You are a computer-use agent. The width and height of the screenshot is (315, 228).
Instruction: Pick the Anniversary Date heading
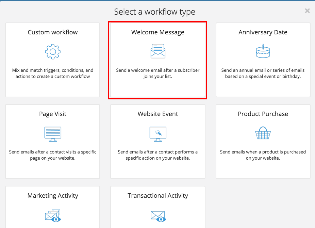click(x=263, y=32)
